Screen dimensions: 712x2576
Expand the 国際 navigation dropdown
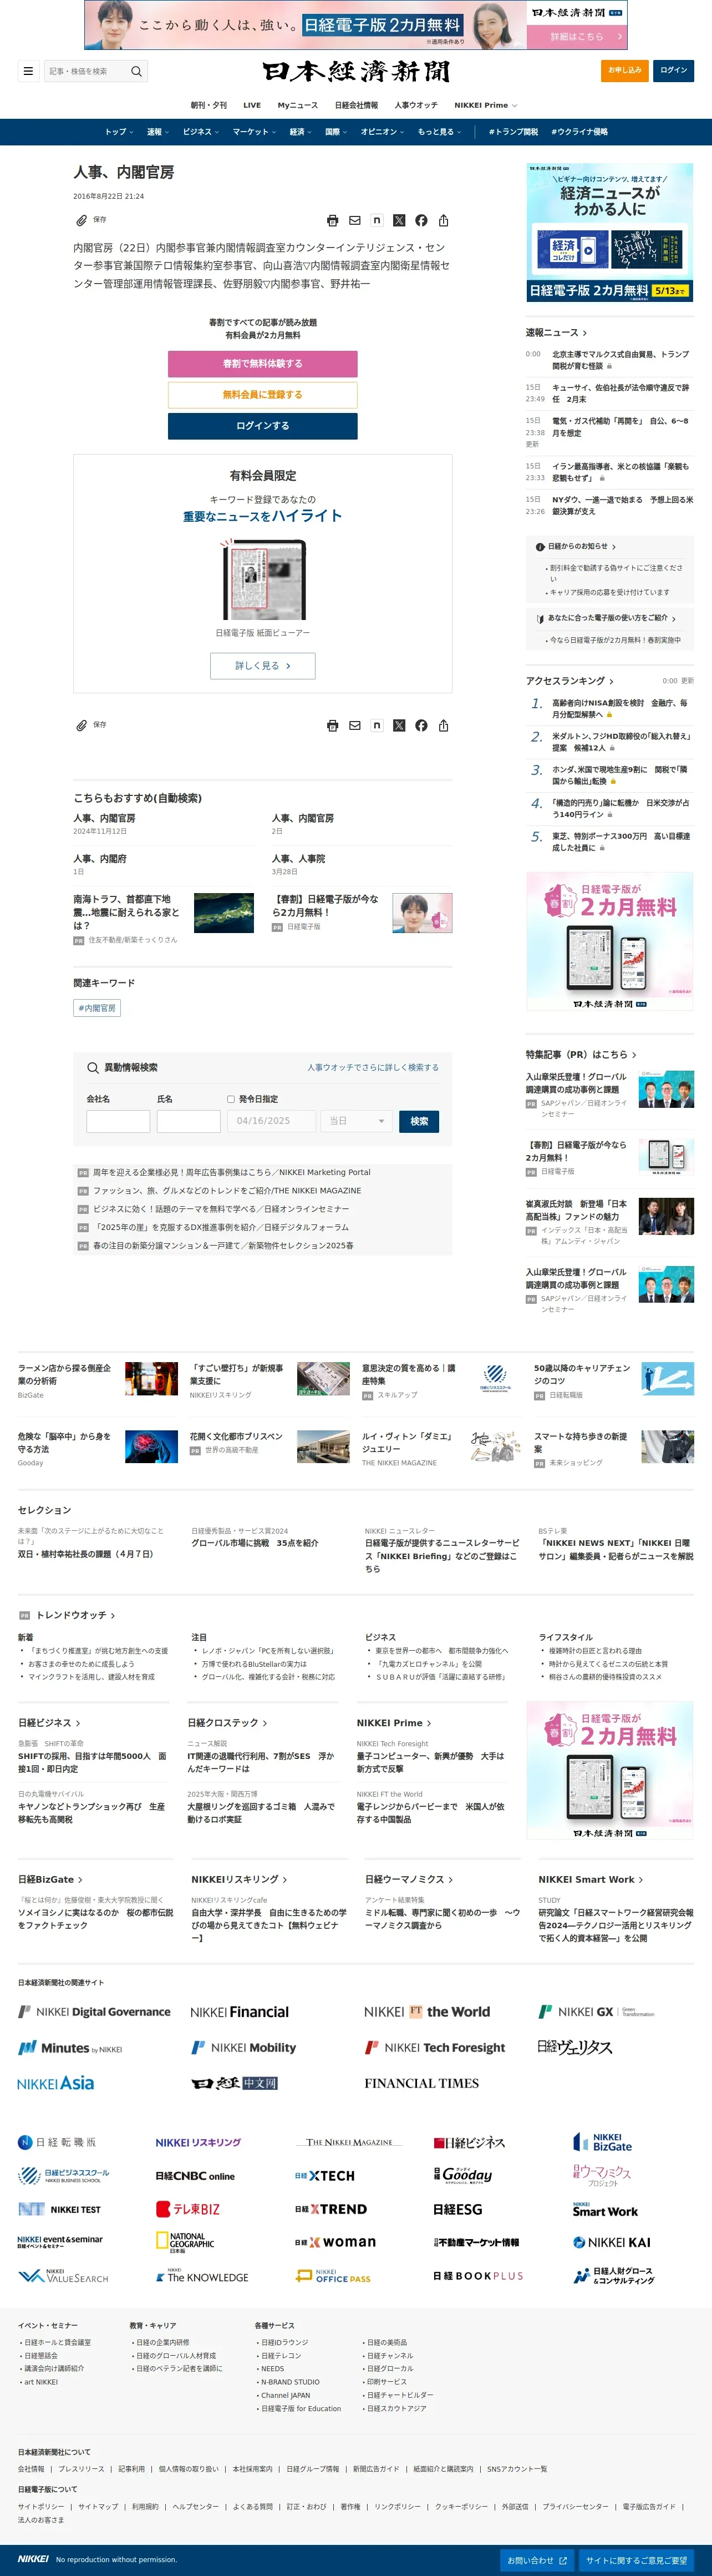pos(337,132)
